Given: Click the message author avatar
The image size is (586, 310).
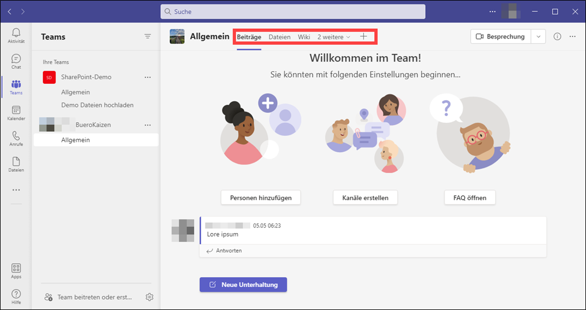Looking at the screenshot, I should click(x=183, y=231).
